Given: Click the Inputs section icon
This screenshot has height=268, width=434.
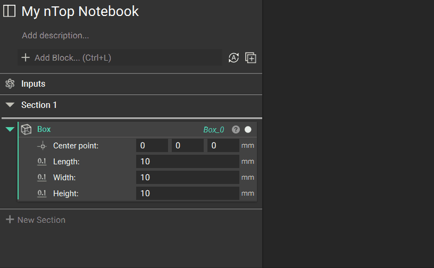Looking at the screenshot, I should (x=10, y=83).
